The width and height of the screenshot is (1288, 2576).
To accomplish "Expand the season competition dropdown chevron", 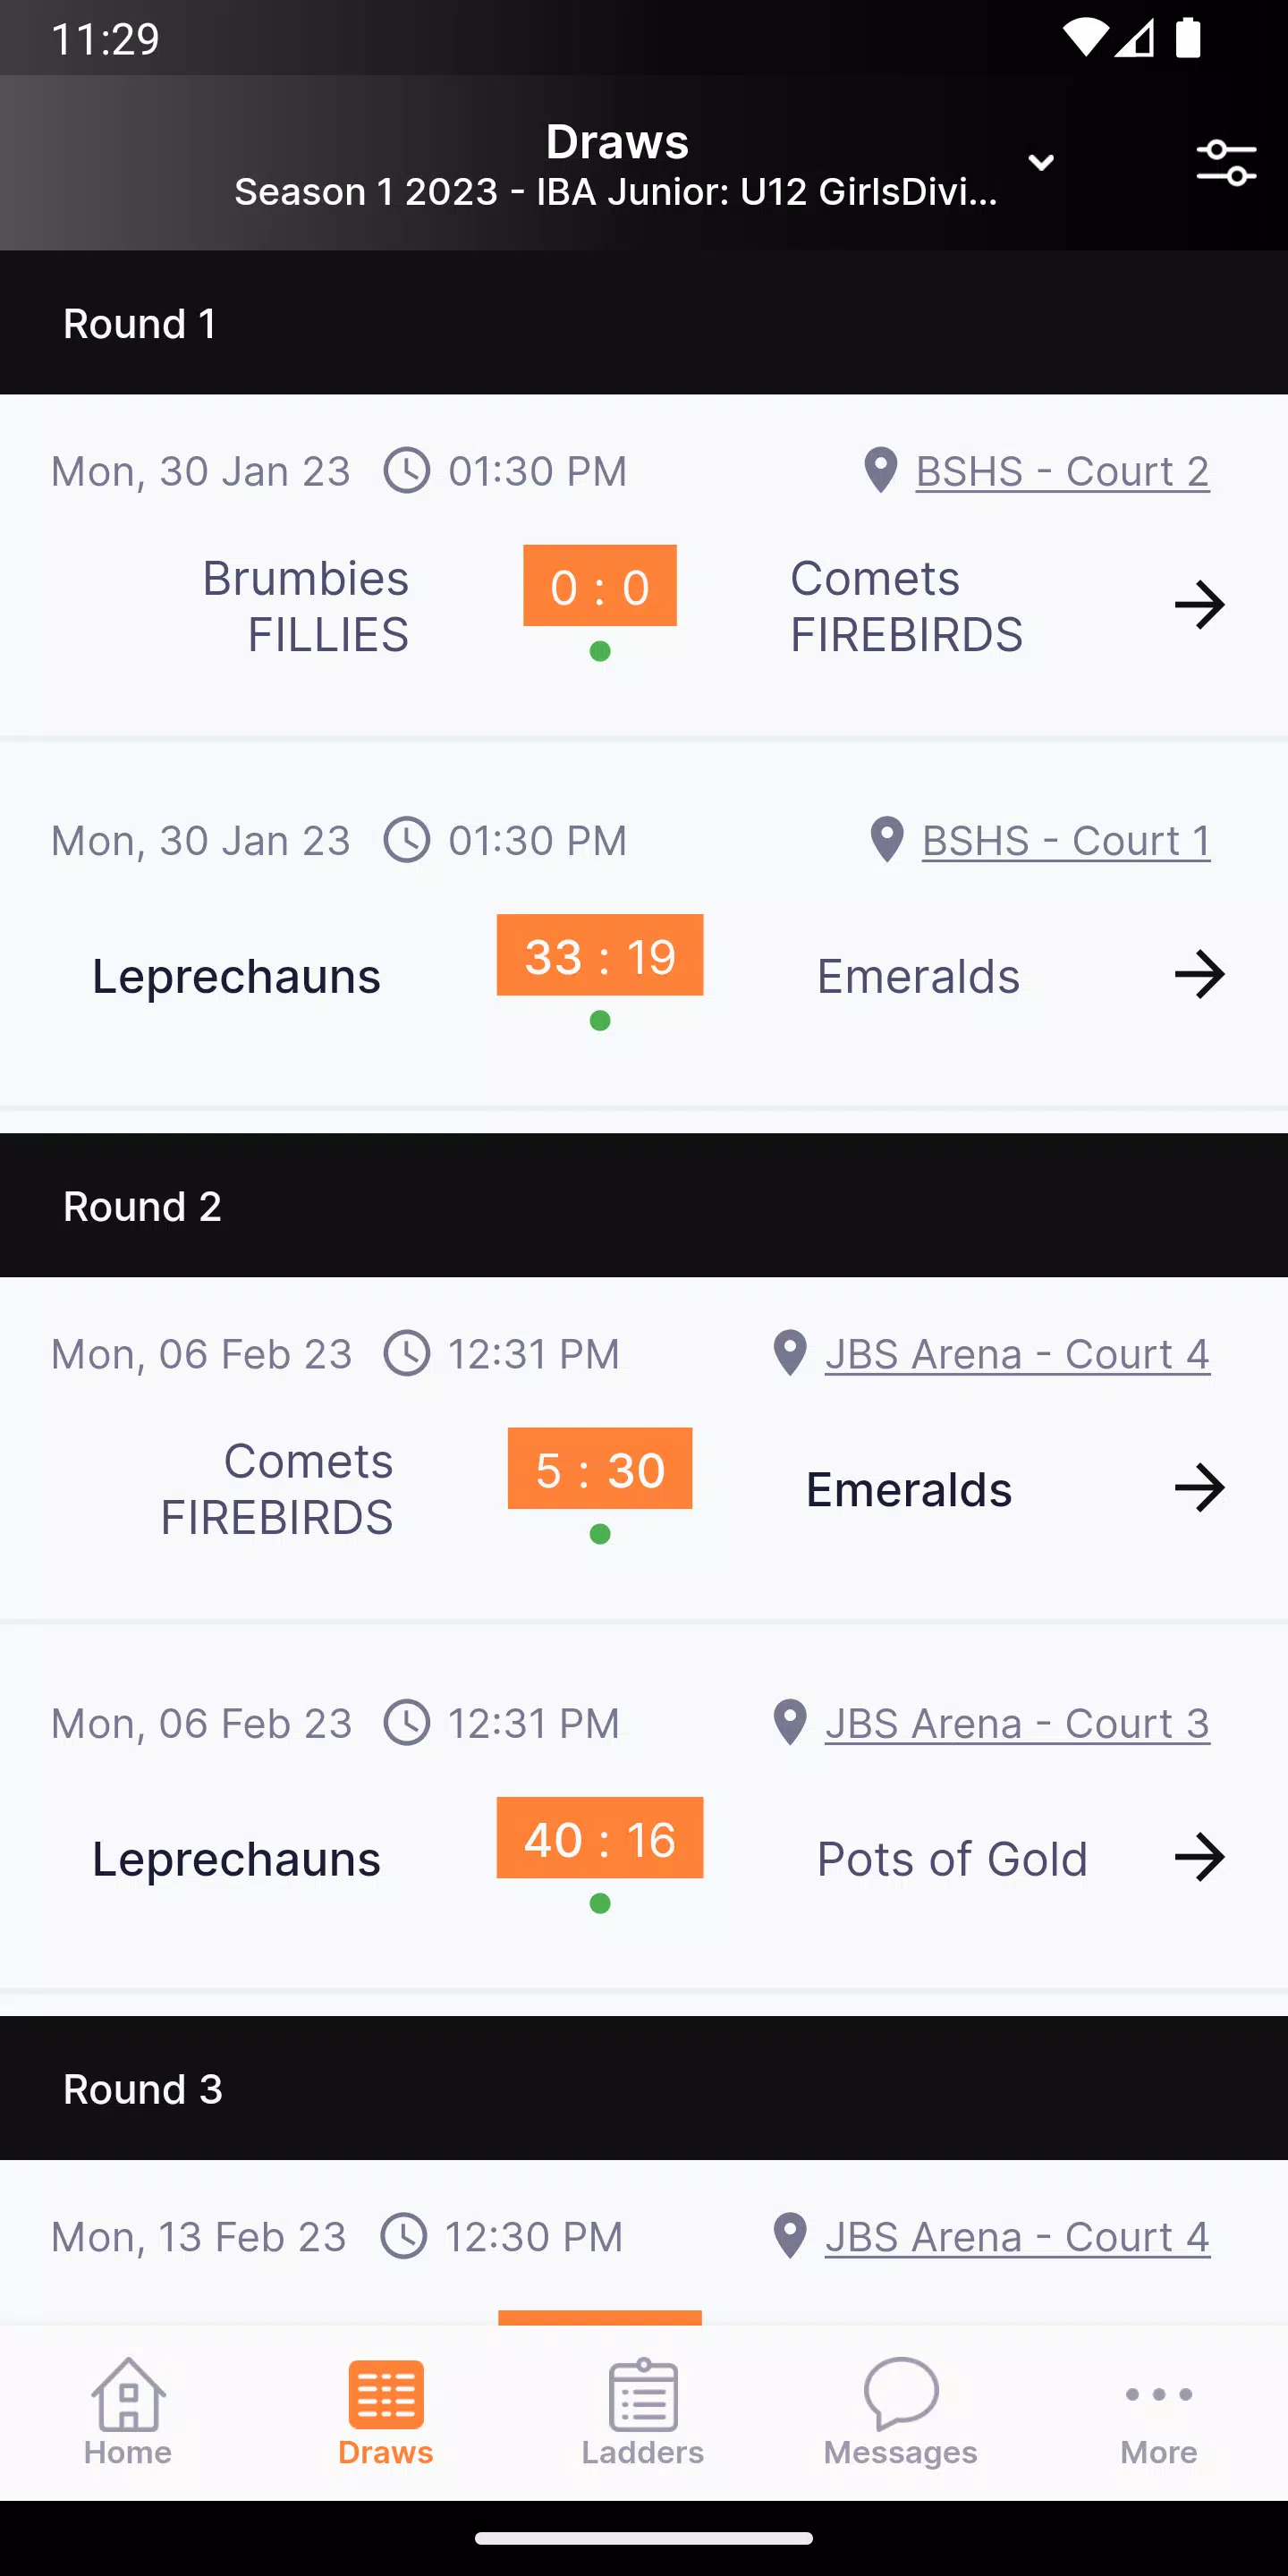I will [x=1041, y=163].
